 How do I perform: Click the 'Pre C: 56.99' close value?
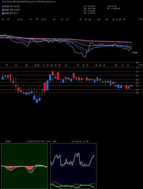(x=89, y=13)
